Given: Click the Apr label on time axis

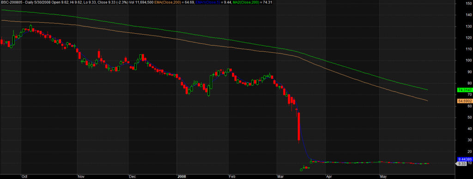Looking at the screenshot, I should pos(329,177).
